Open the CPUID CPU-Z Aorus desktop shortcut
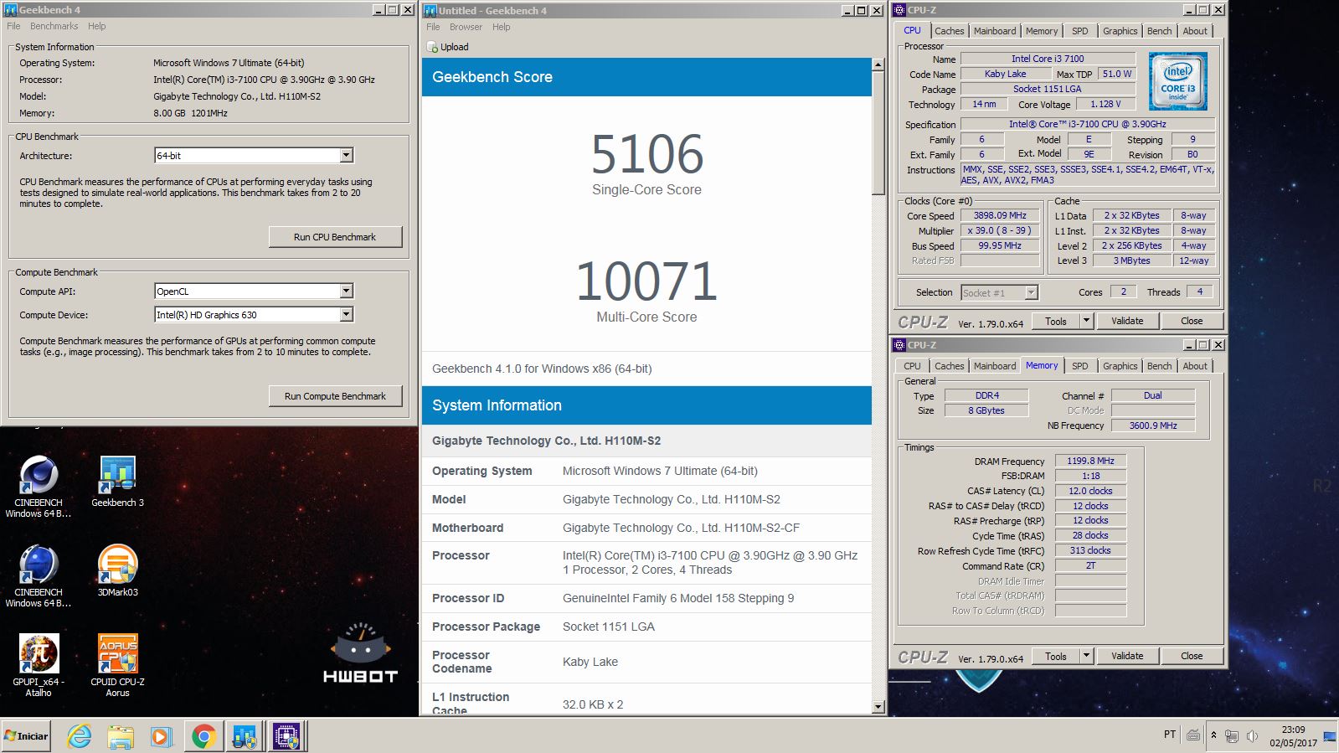This screenshot has width=1339, height=753. (x=117, y=665)
